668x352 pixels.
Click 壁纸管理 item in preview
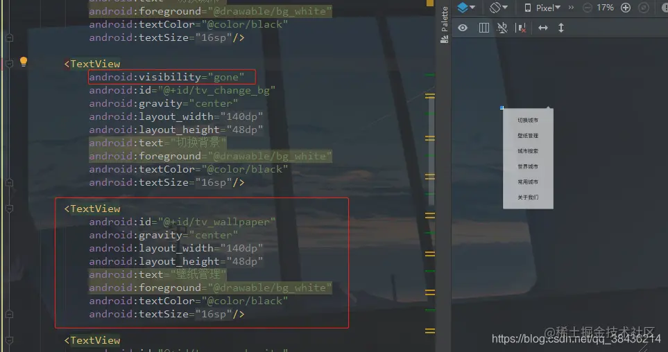pyautogui.click(x=528, y=135)
